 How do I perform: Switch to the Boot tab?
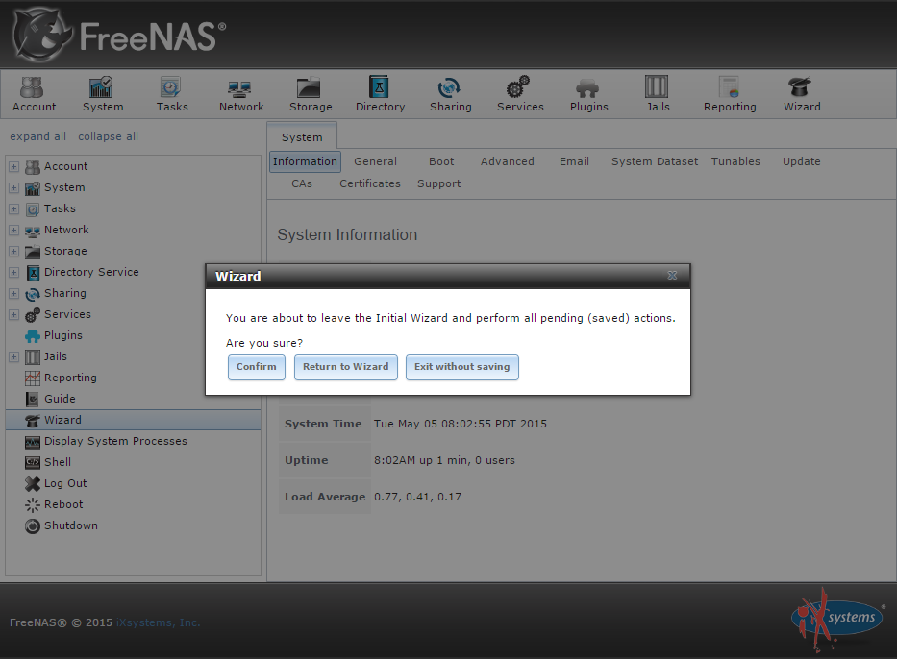441,161
